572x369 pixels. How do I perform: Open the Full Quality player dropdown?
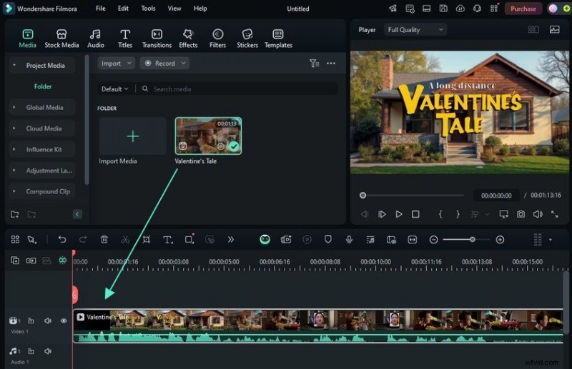pyautogui.click(x=415, y=30)
